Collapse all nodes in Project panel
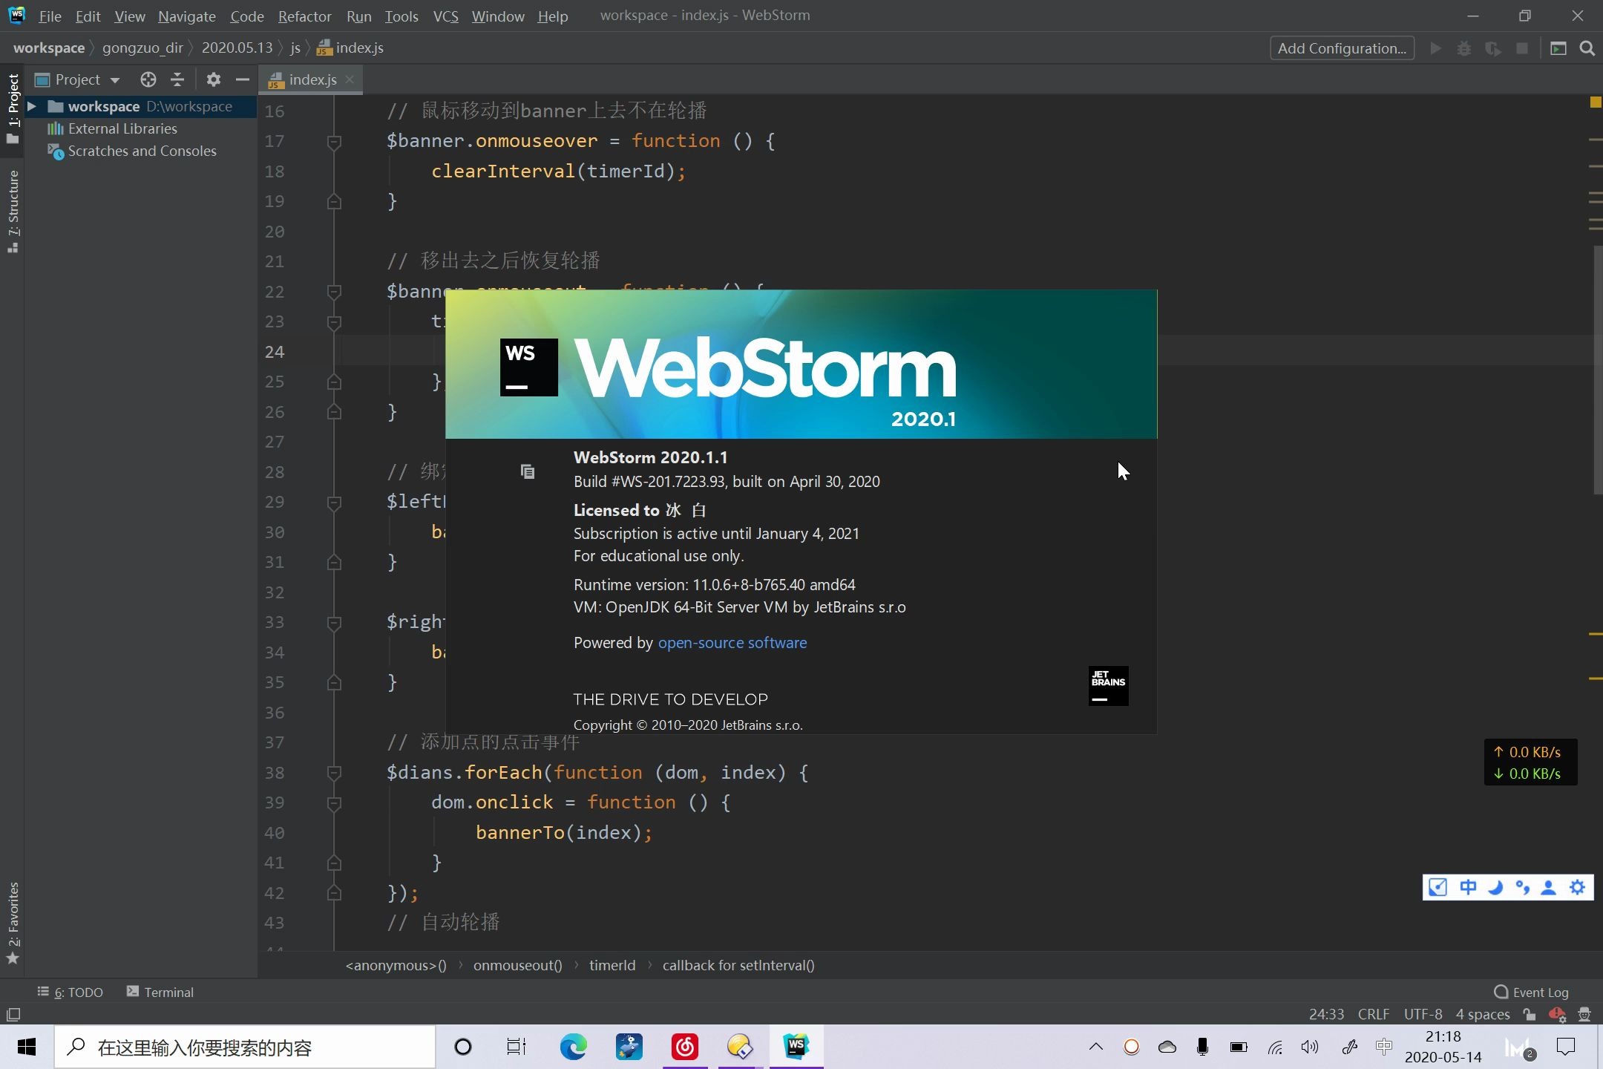This screenshot has width=1603, height=1069. [x=177, y=79]
